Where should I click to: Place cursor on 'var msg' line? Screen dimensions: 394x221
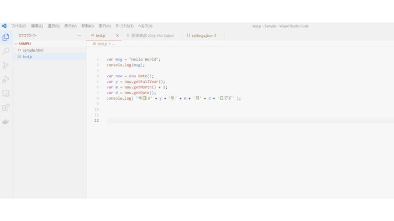(x=133, y=59)
